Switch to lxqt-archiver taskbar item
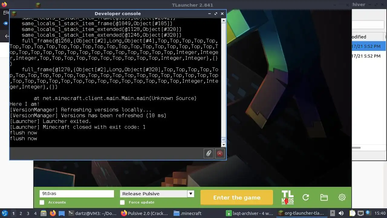The width and height of the screenshot is (387, 218). click(250, 213)
